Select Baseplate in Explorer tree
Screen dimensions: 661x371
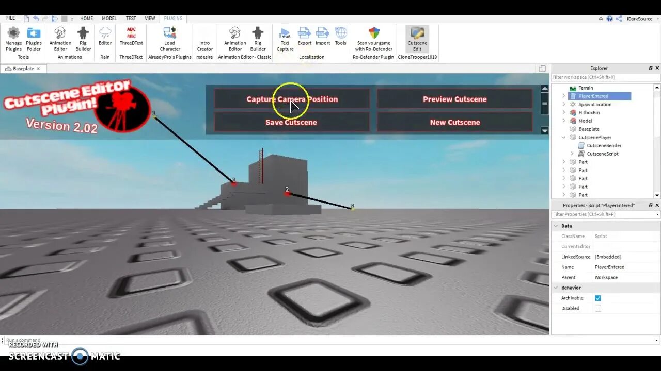click(x=589, y=129)
